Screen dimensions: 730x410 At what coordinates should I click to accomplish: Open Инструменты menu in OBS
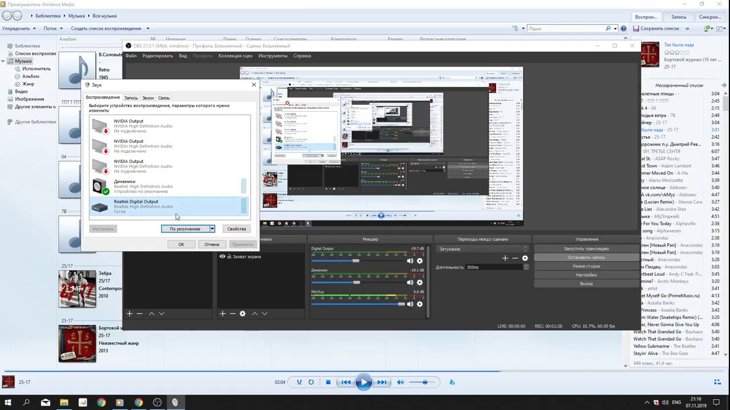tap(273, 56)
